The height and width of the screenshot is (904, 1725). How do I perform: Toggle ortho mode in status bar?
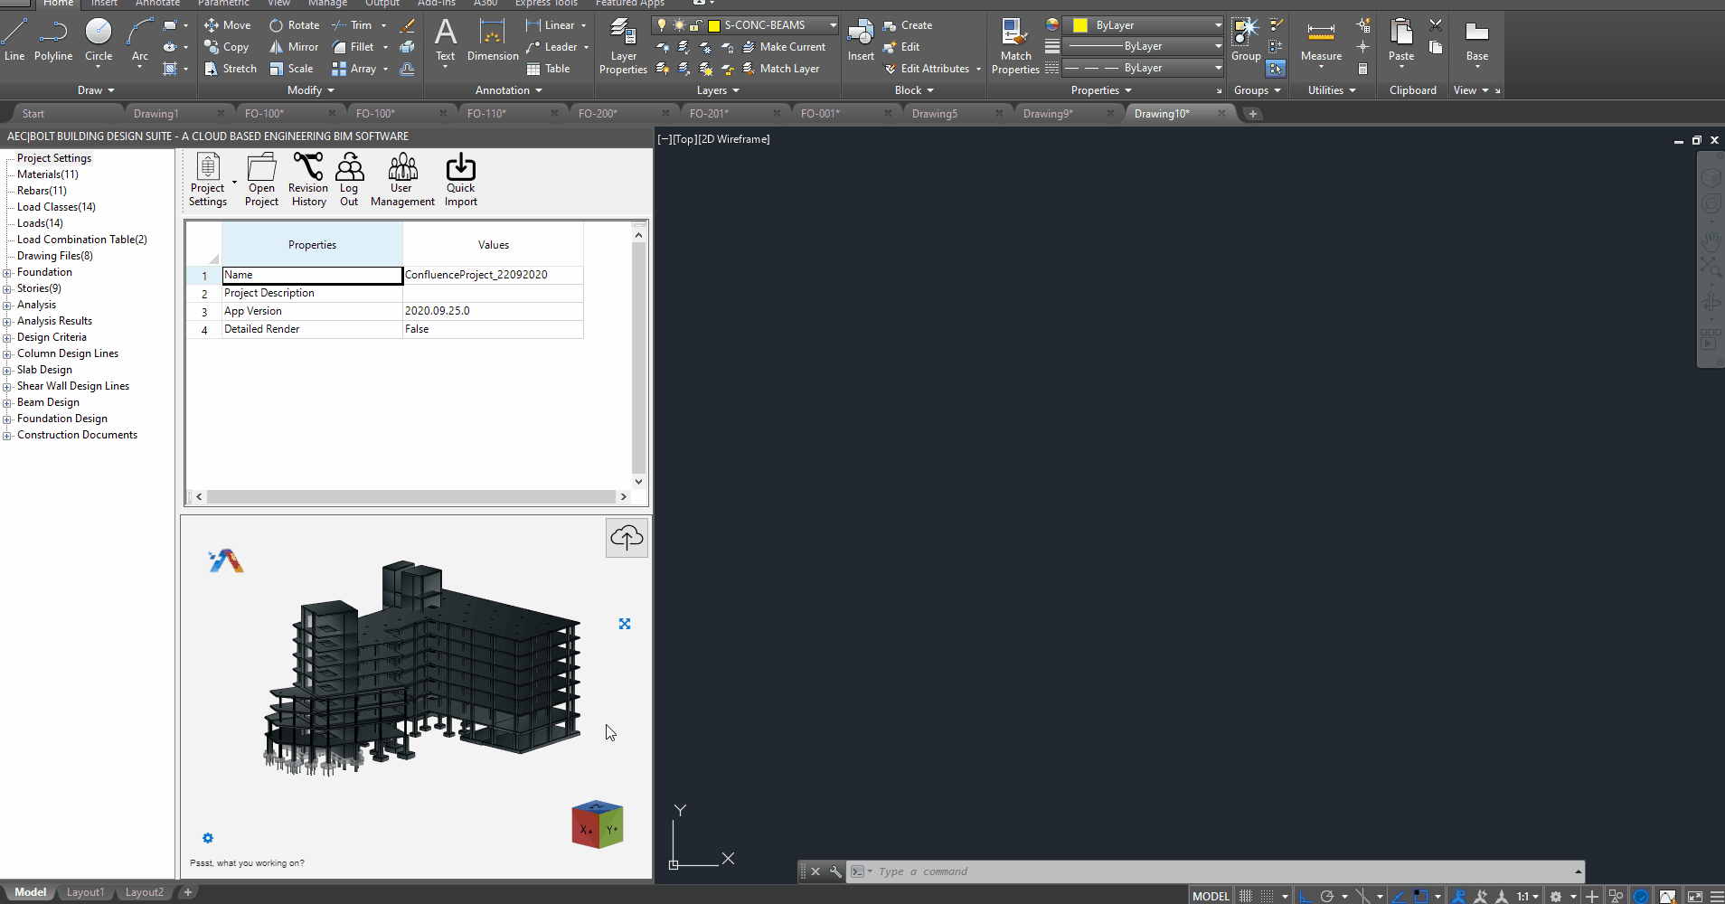(x=1305, y=896)
